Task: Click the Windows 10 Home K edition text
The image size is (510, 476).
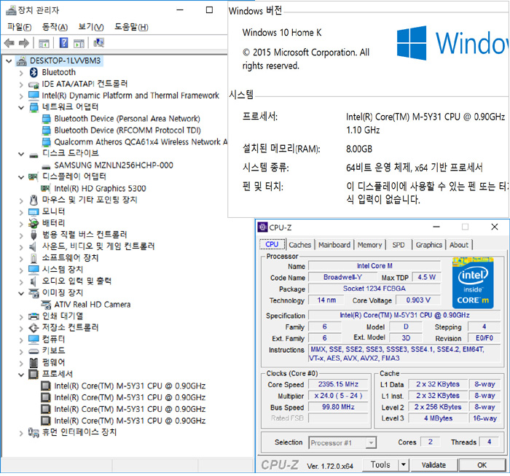Action: (282, 33)
